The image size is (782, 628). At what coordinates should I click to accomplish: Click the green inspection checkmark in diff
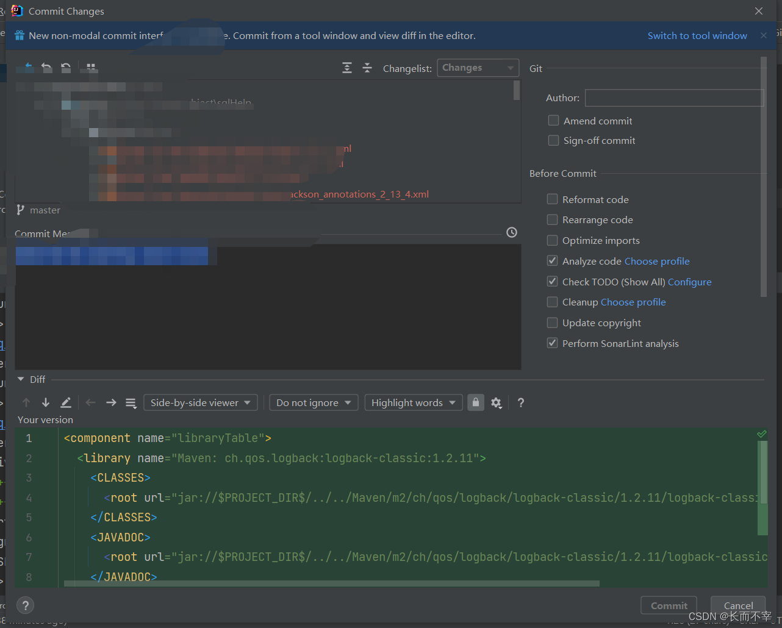click(762, 434)
